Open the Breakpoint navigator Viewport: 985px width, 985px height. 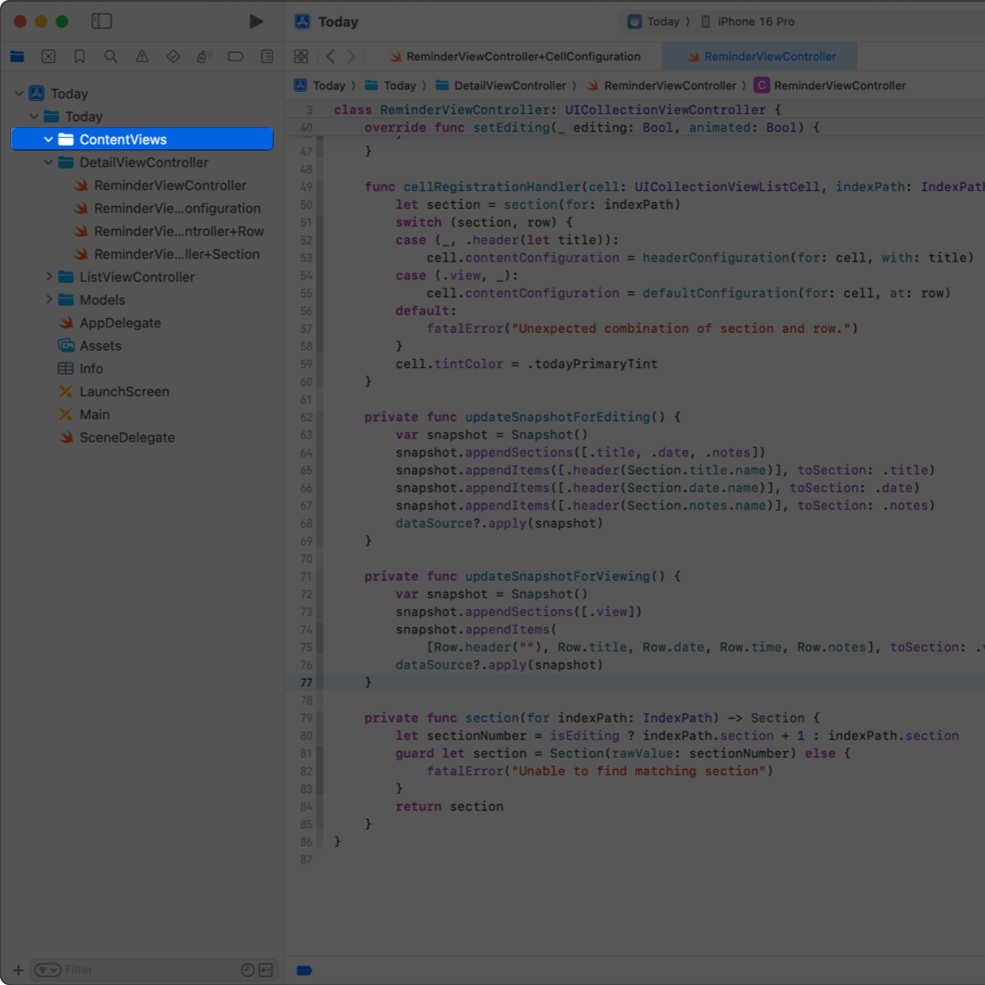[236, 56]
